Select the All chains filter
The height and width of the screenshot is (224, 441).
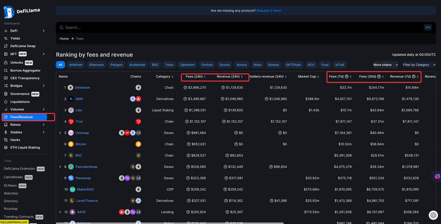coord(61,65)
